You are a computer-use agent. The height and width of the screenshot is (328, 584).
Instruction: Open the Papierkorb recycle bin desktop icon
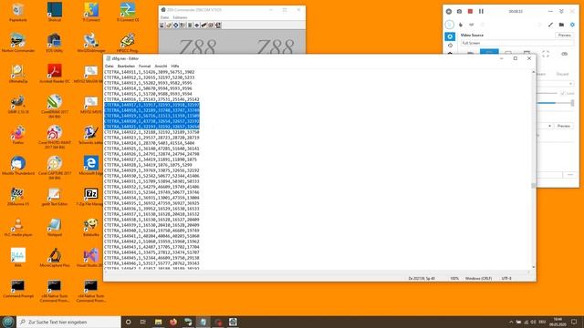(17, 11)
